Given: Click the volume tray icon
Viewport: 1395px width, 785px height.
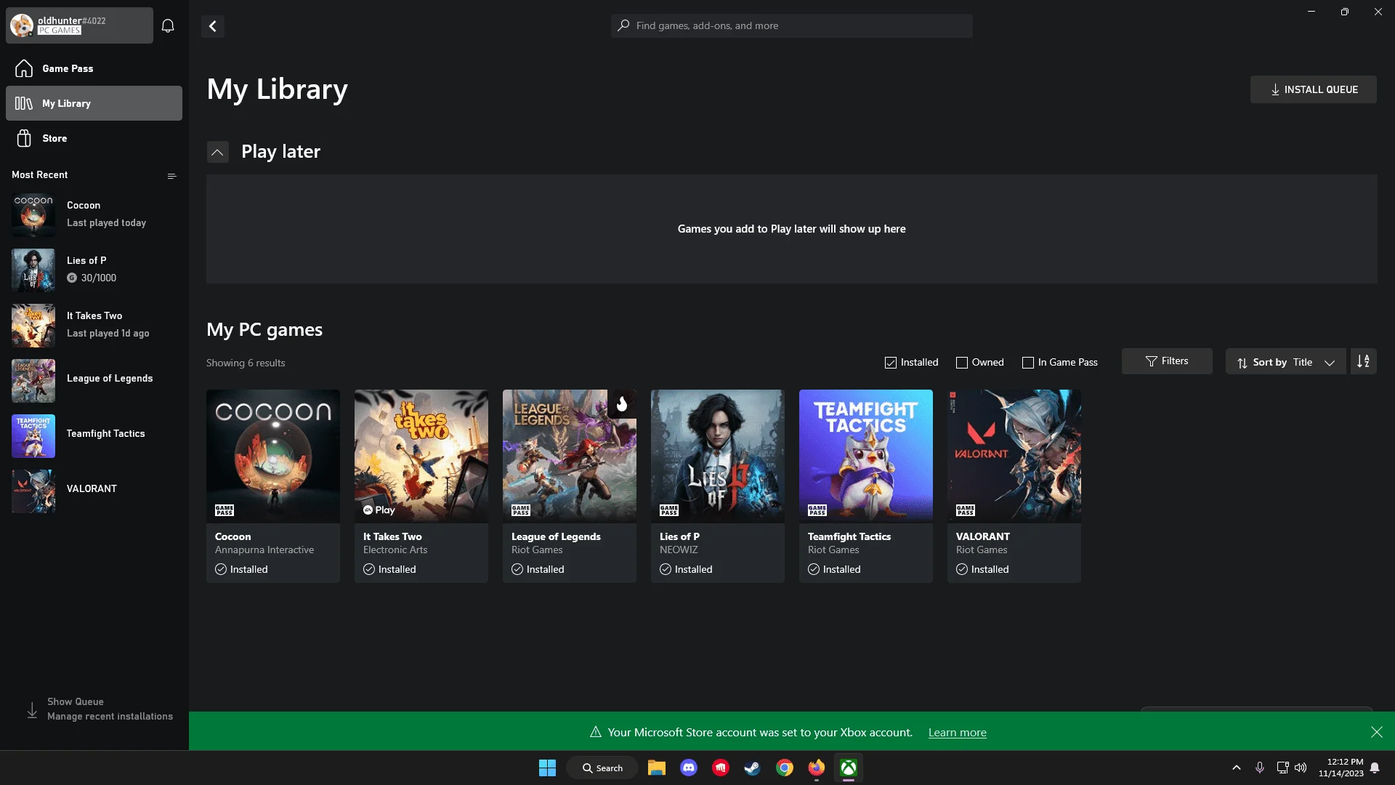Looking at the screenshot, I should (1301, 768).
